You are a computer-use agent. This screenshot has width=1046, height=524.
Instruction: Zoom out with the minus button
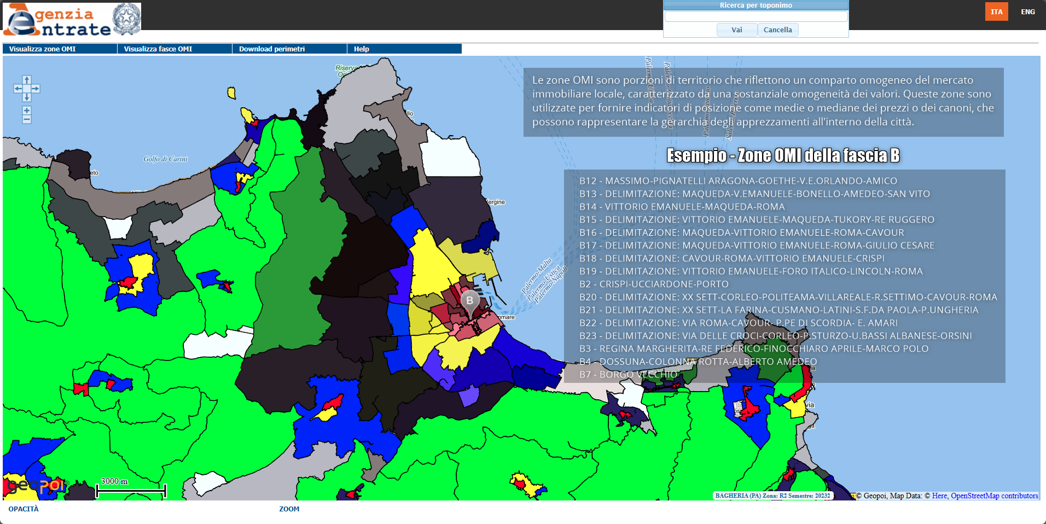point(27,119)
